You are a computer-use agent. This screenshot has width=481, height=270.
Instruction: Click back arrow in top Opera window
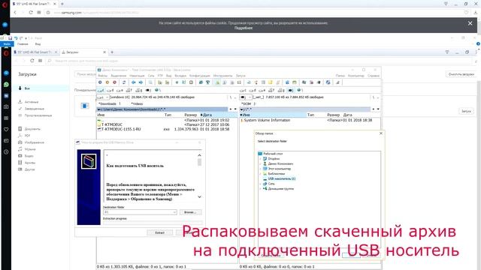pyautogui.click(x=15, y=13)
